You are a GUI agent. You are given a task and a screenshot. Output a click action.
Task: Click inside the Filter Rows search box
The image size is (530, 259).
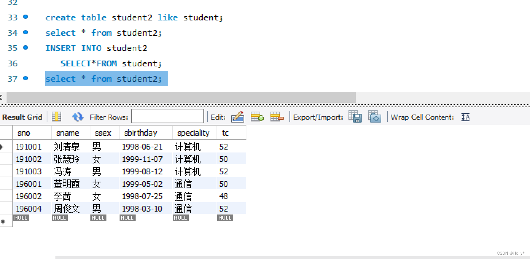point(168,116)
